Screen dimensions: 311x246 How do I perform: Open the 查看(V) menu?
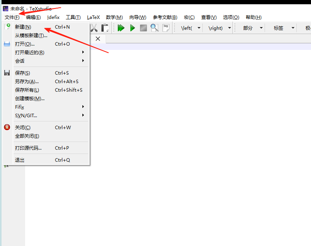click(x=209, y=17)
